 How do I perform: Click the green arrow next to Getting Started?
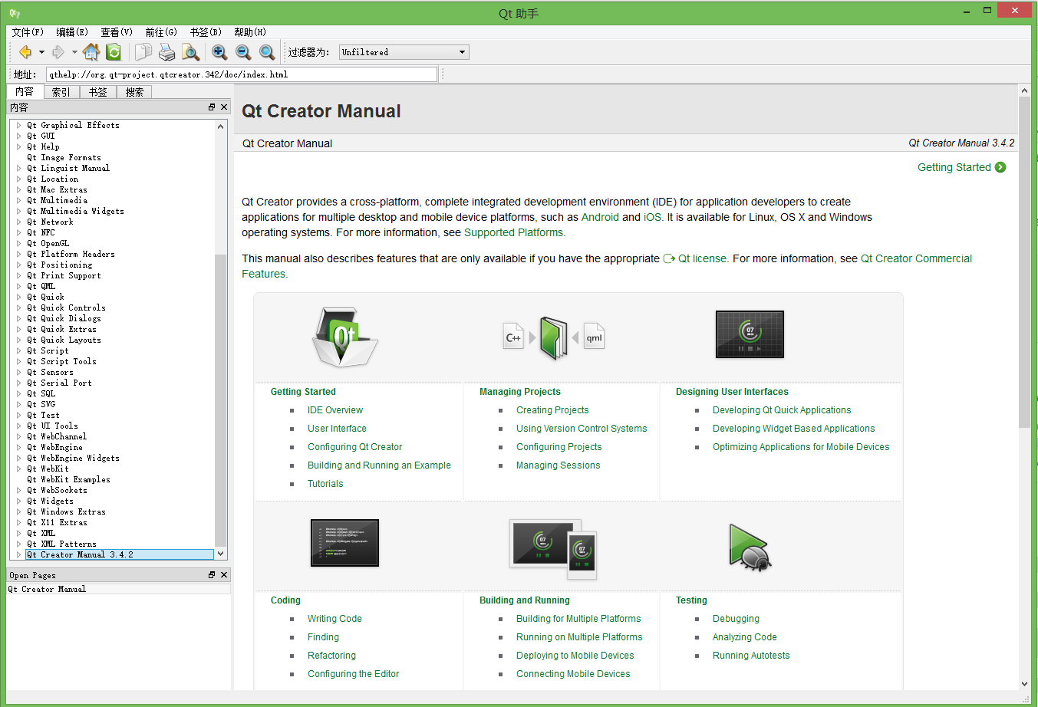click(1000, 167)
